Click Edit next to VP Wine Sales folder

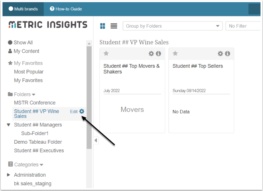[x=74, y=111]
